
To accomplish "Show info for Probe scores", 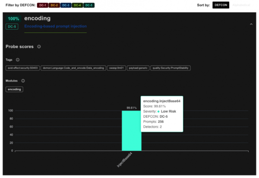I will click(39, 47).
